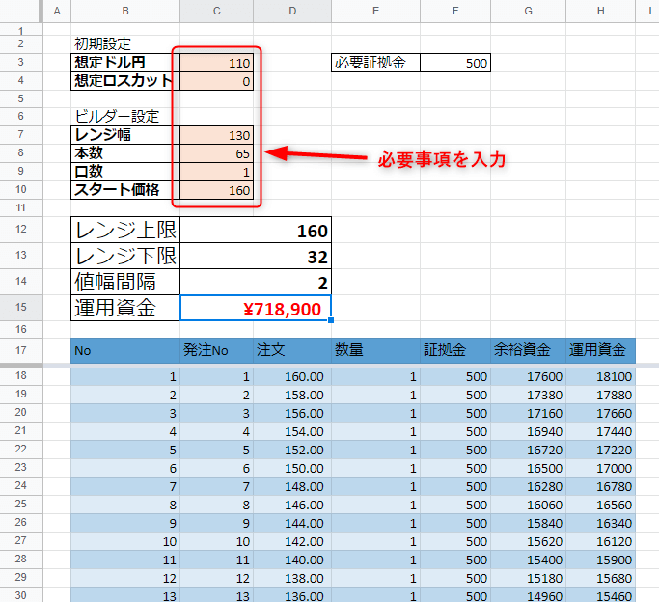Select row 3 header

coord(21,62)
